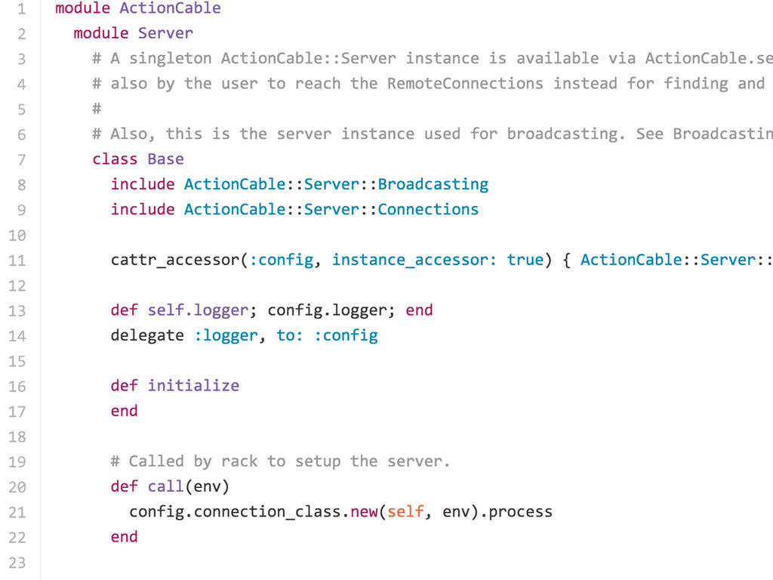Viewport: 773px width, 580px height.
Task: Click the 'true' literal on line 11
Action: click(525, 260)
